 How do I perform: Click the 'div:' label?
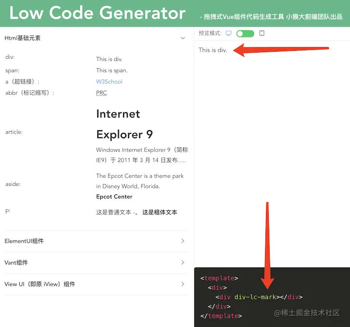pos(10,57)
